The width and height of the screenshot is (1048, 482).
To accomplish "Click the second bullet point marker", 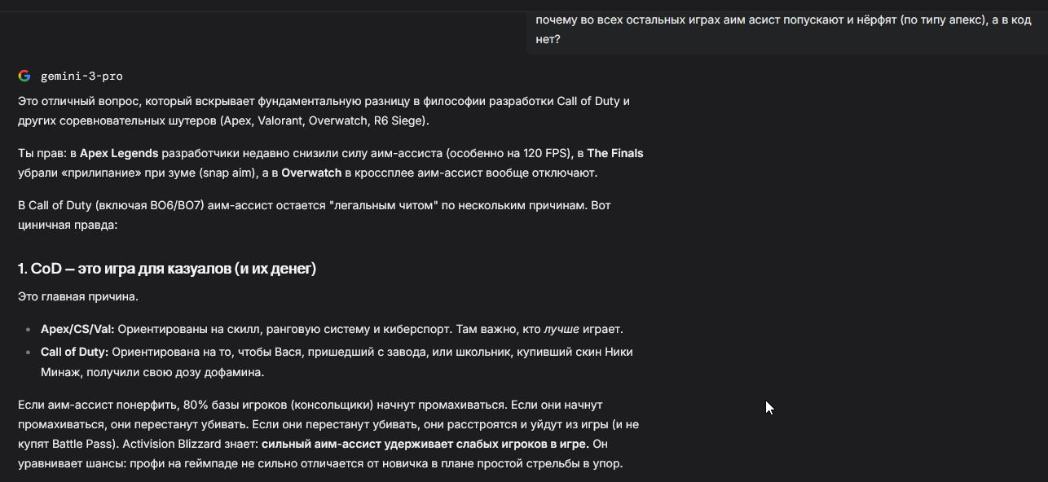I will 30,352.
